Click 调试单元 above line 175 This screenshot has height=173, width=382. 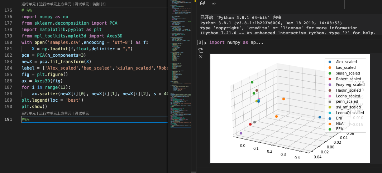[82, 4]
